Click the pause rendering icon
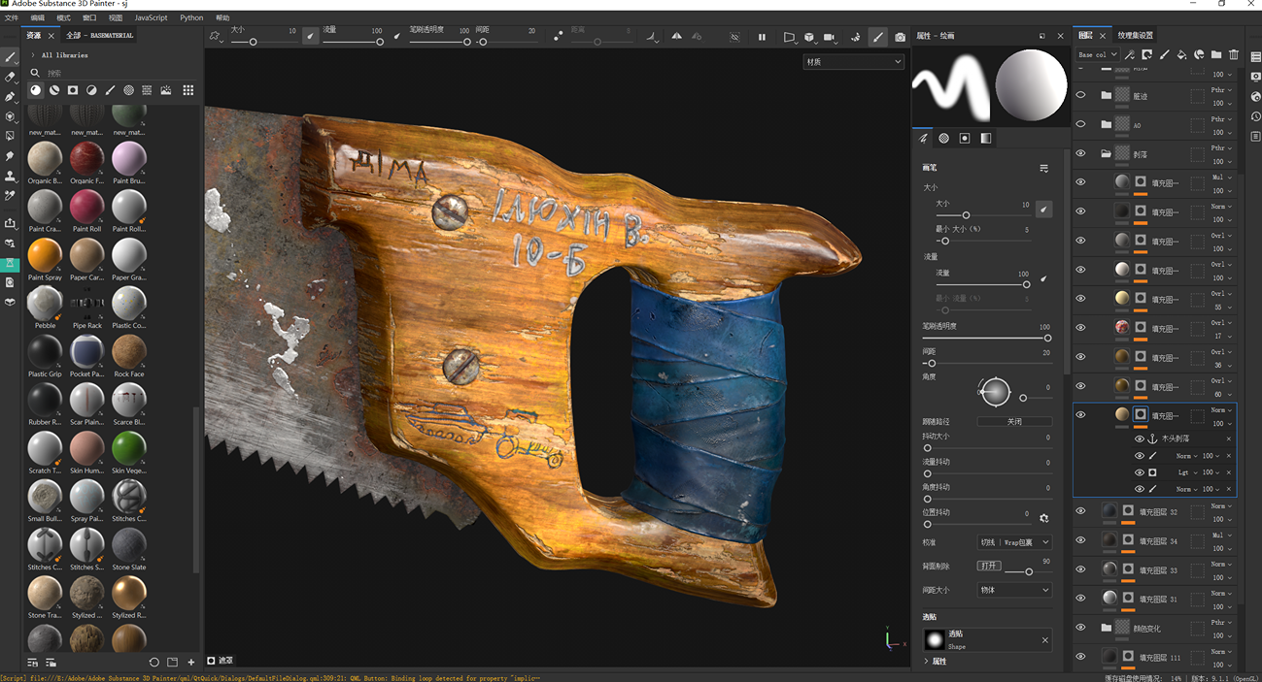Image resolution: width=1262 pixels, height=682 pixels. [762, 37]
